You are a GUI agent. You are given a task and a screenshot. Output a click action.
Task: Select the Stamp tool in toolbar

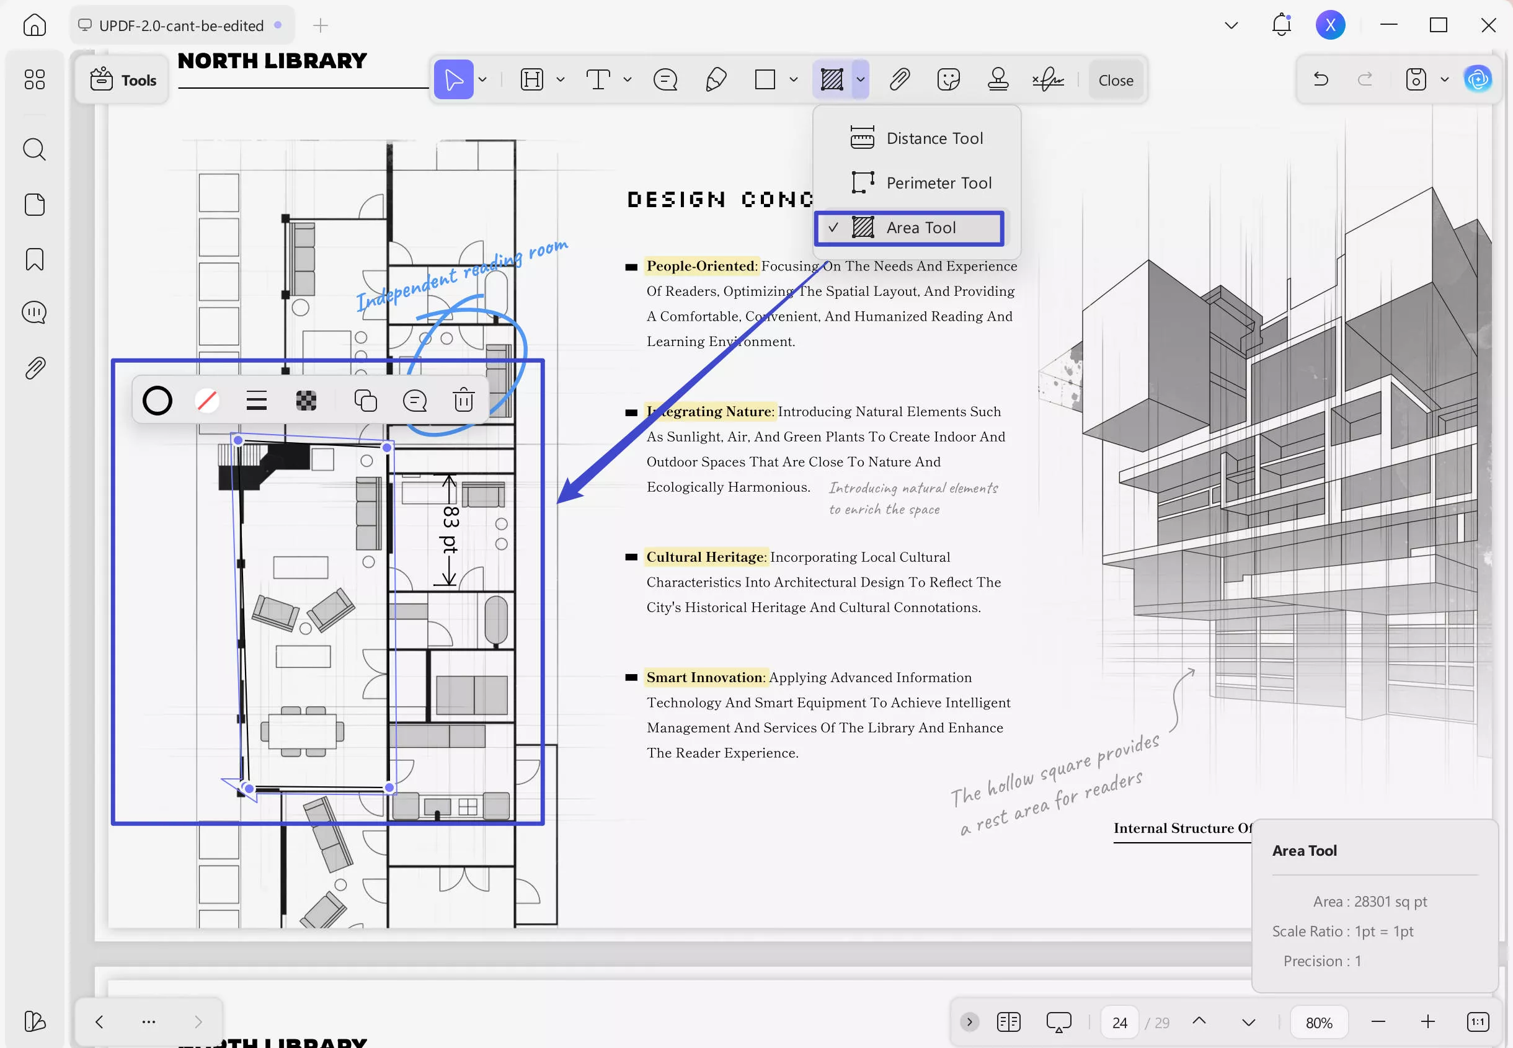998,79
